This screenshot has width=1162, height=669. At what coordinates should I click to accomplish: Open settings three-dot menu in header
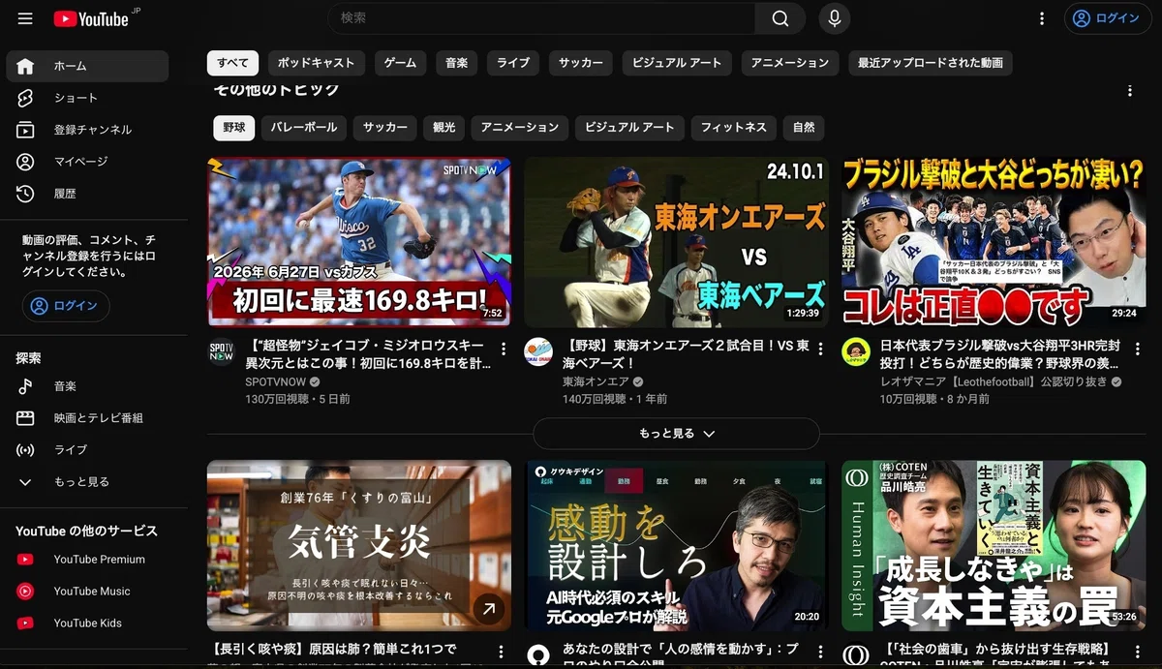[x=1042, y=18]
